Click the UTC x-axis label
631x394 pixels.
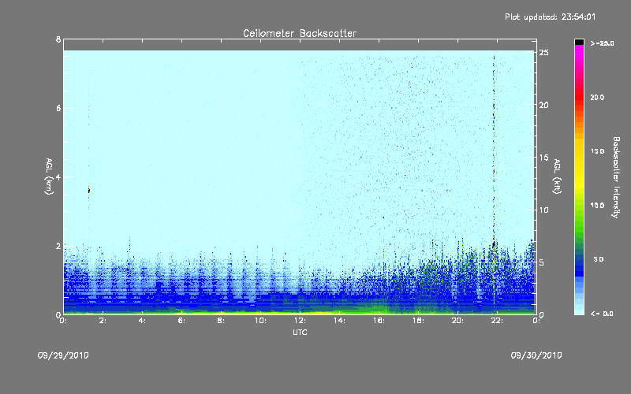pyautogui.click(x=300, y=332)
